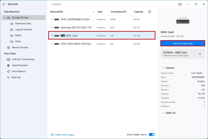
Task: Expand the SDXC (F:) section
Action: tap(163, 113)
